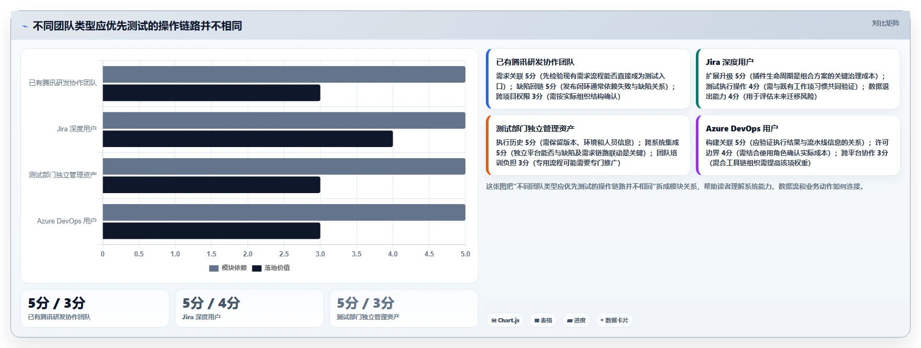Click the 表格 tag chip
The height and width of the screenshot is (348, 921).
pos(543,320)
